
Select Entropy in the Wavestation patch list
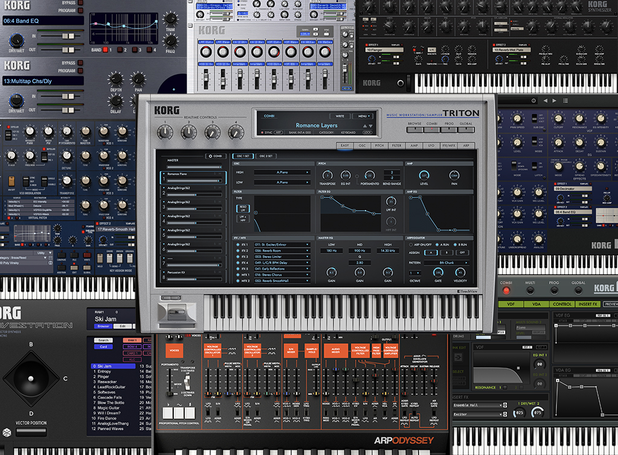tap(104, 372)
